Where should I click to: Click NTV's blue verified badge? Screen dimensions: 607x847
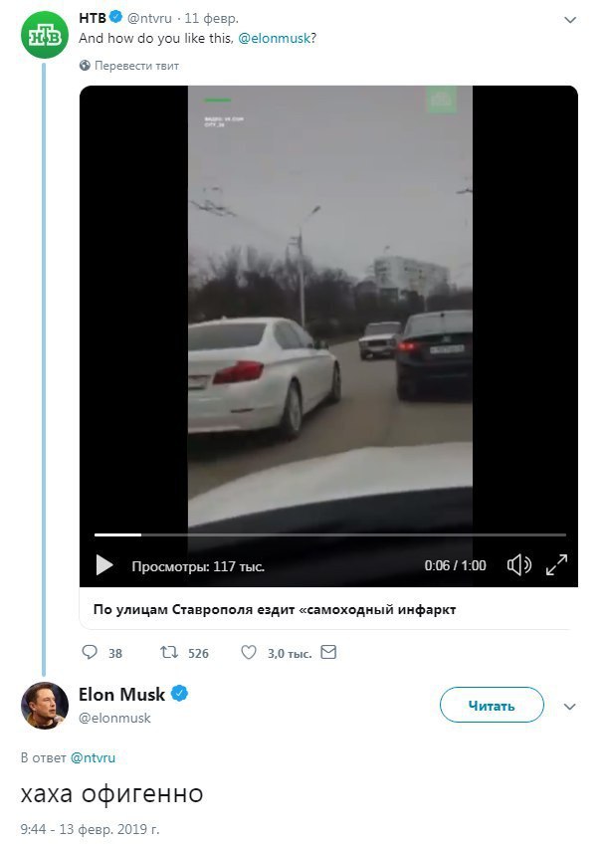pyautogui.click(x=115, y=18)
